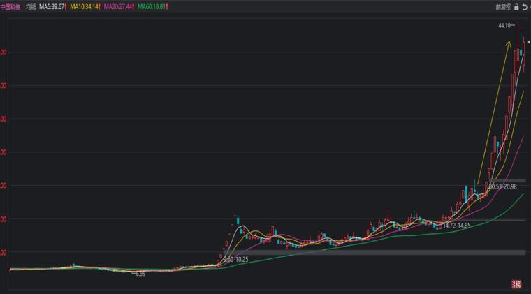Select the 14.72-14.85 gap zone label

coord(456,226)
